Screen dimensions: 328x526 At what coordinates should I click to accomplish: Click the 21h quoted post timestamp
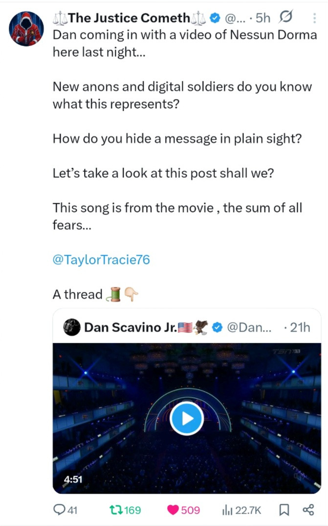click(x=300, y=327)
